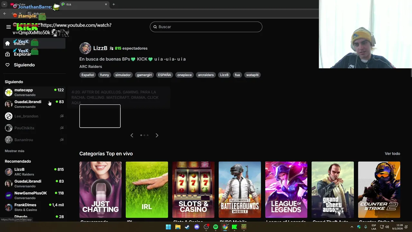Open LizzB's avatar in the featured stream

click(x=85, y=48)
